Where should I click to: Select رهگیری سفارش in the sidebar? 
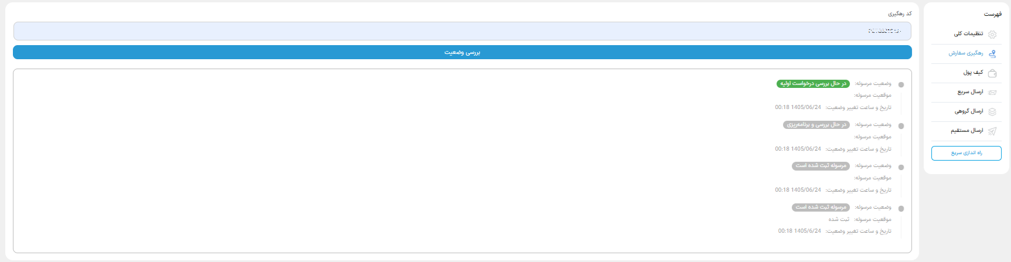pos(966,53)
